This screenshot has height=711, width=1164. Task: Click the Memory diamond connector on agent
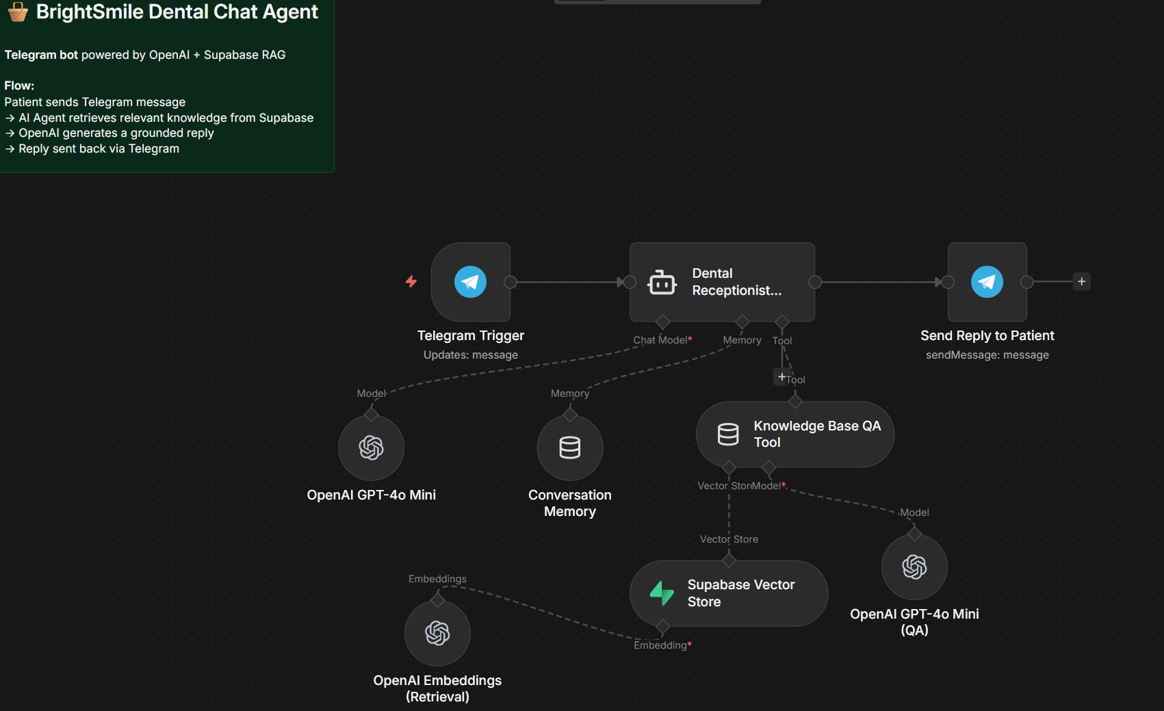click(742, 322)
